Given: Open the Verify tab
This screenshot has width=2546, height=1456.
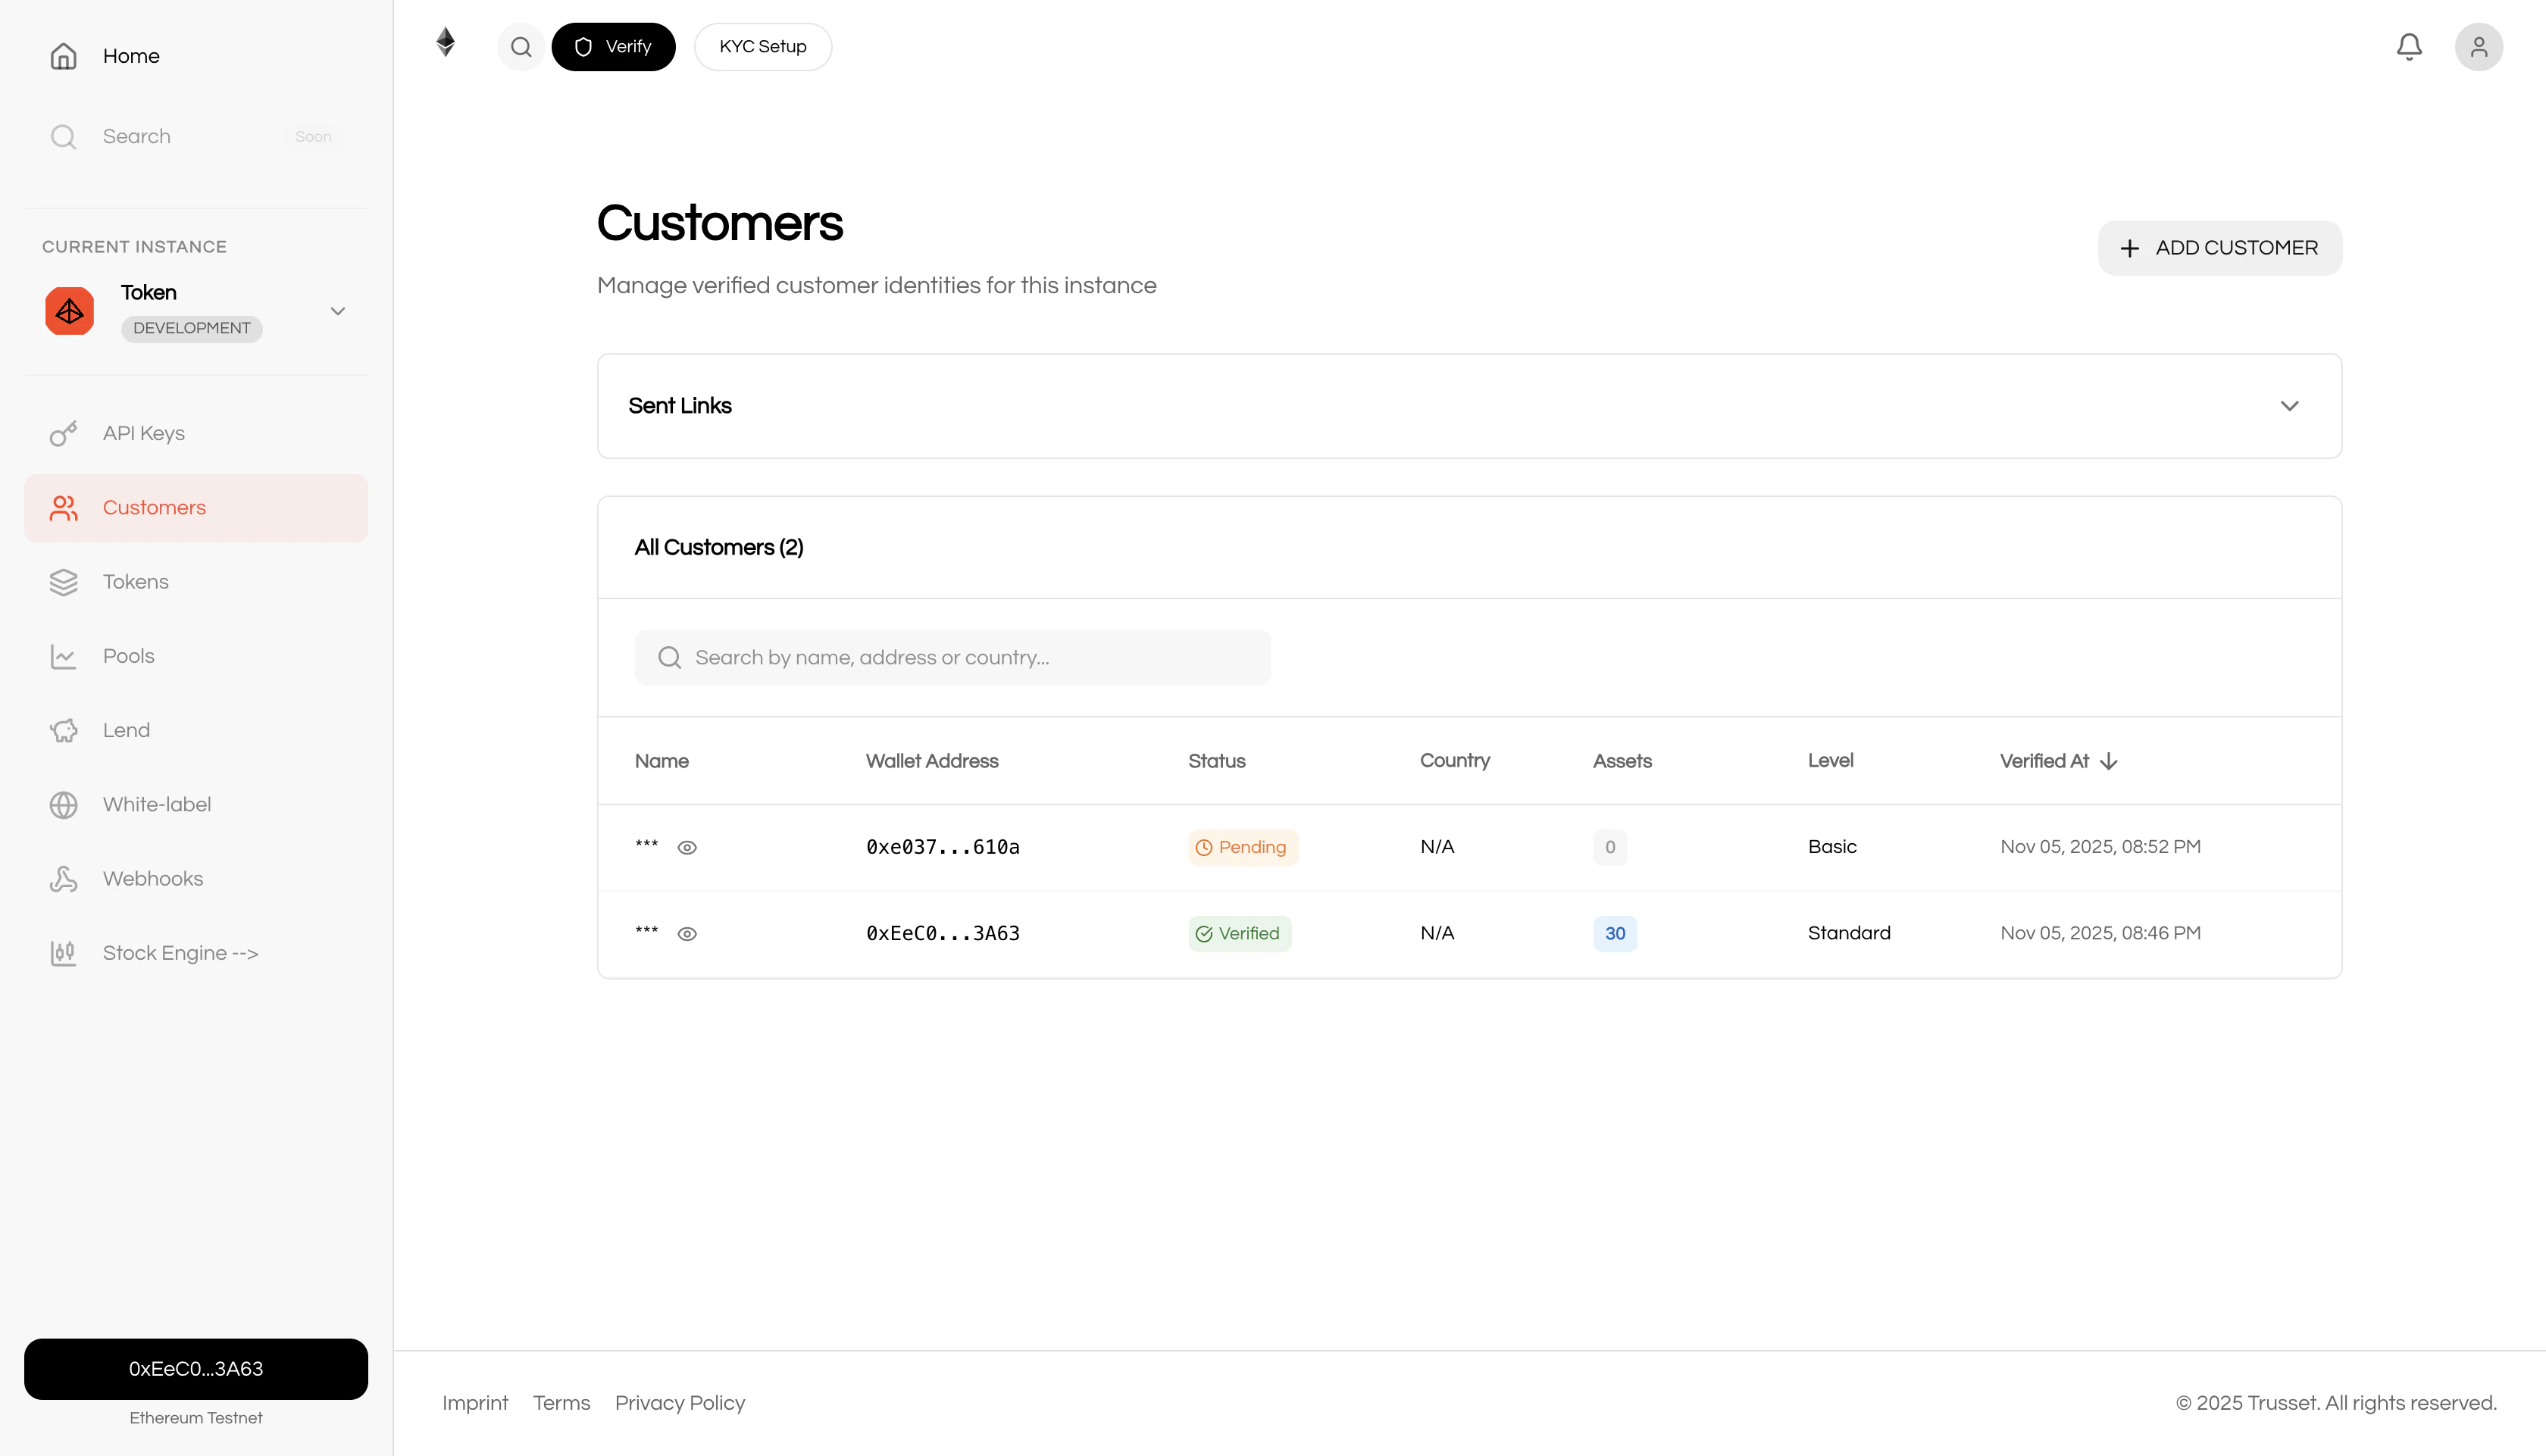Looking at the screenshot, I should 613,46.
